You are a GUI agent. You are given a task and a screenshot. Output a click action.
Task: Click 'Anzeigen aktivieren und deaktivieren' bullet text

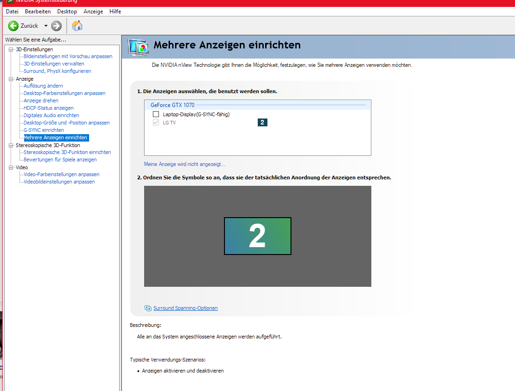point(182,371)
